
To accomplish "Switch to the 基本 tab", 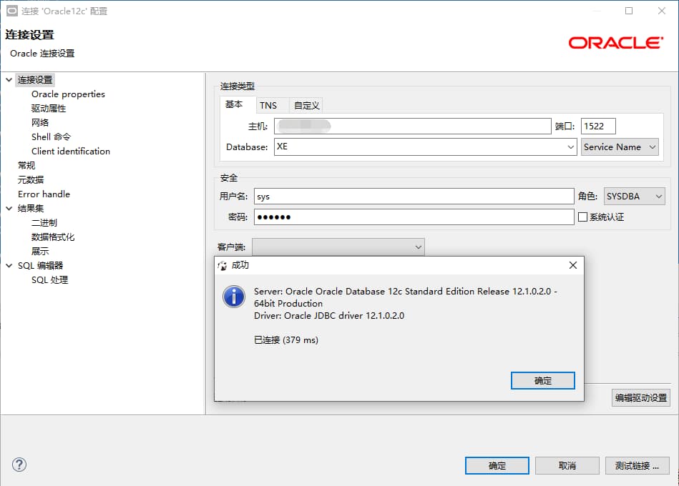I will coord(234,104).
